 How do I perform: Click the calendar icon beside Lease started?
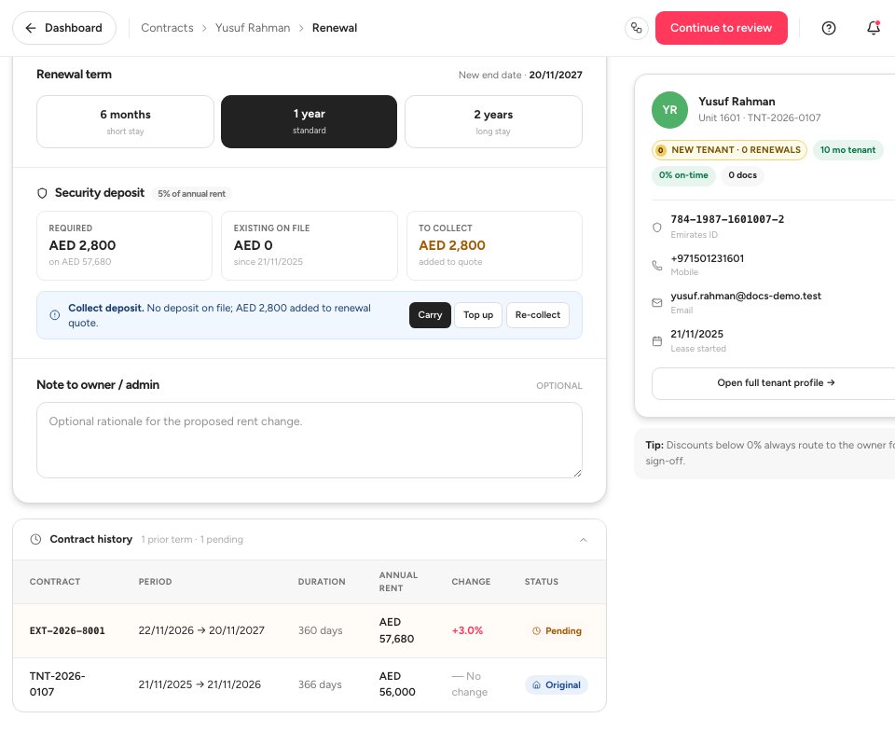[x=657, y=341]
